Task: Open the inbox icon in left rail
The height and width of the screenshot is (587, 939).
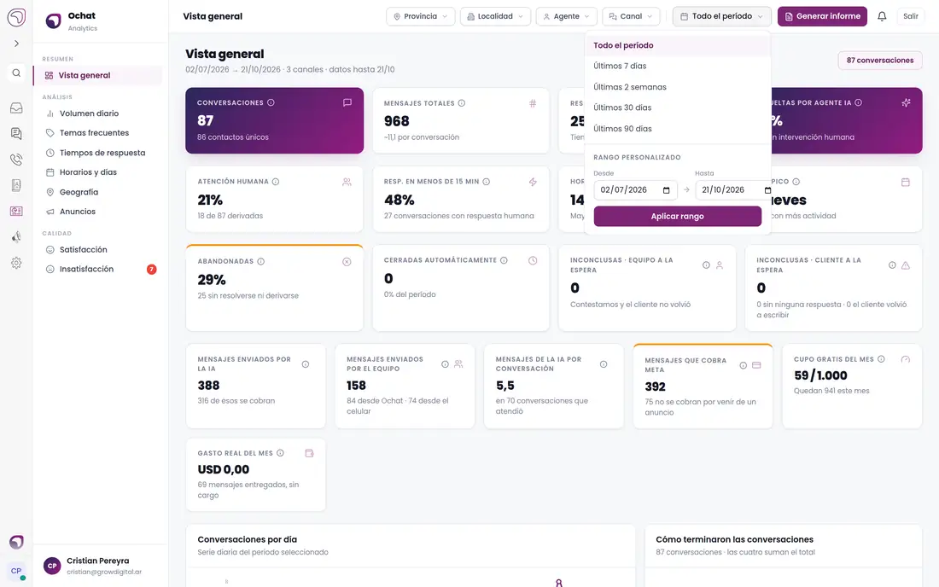Action: (x=16, y=108)
